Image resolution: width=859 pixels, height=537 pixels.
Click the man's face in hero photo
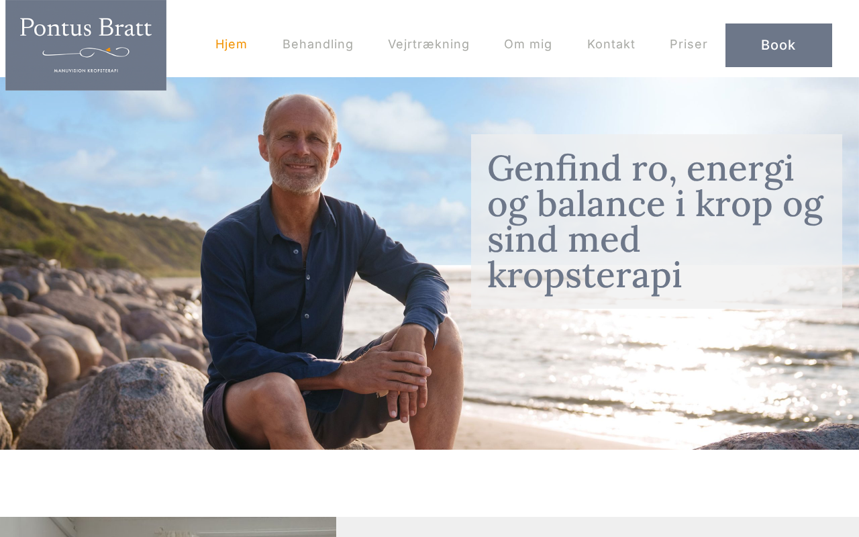pyautogui.click(x=301, y=144)
